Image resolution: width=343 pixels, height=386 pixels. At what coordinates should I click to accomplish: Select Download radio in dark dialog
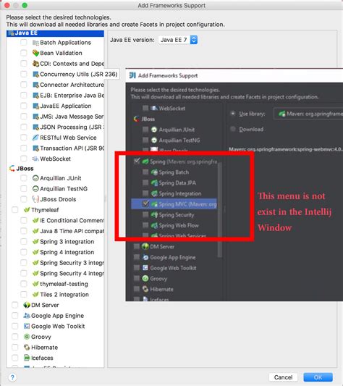coord(232,129)
